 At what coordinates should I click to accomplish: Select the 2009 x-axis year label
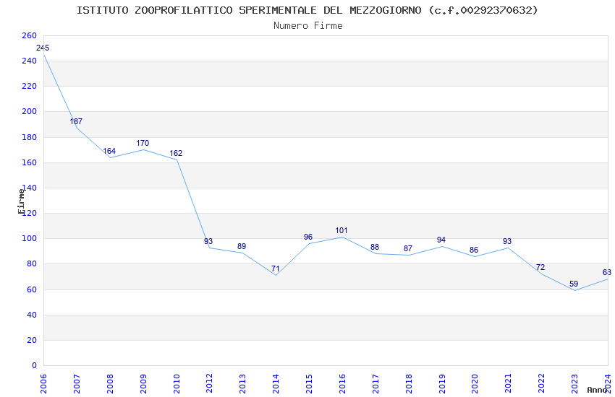pyautogui.click(x=143, y=384)
